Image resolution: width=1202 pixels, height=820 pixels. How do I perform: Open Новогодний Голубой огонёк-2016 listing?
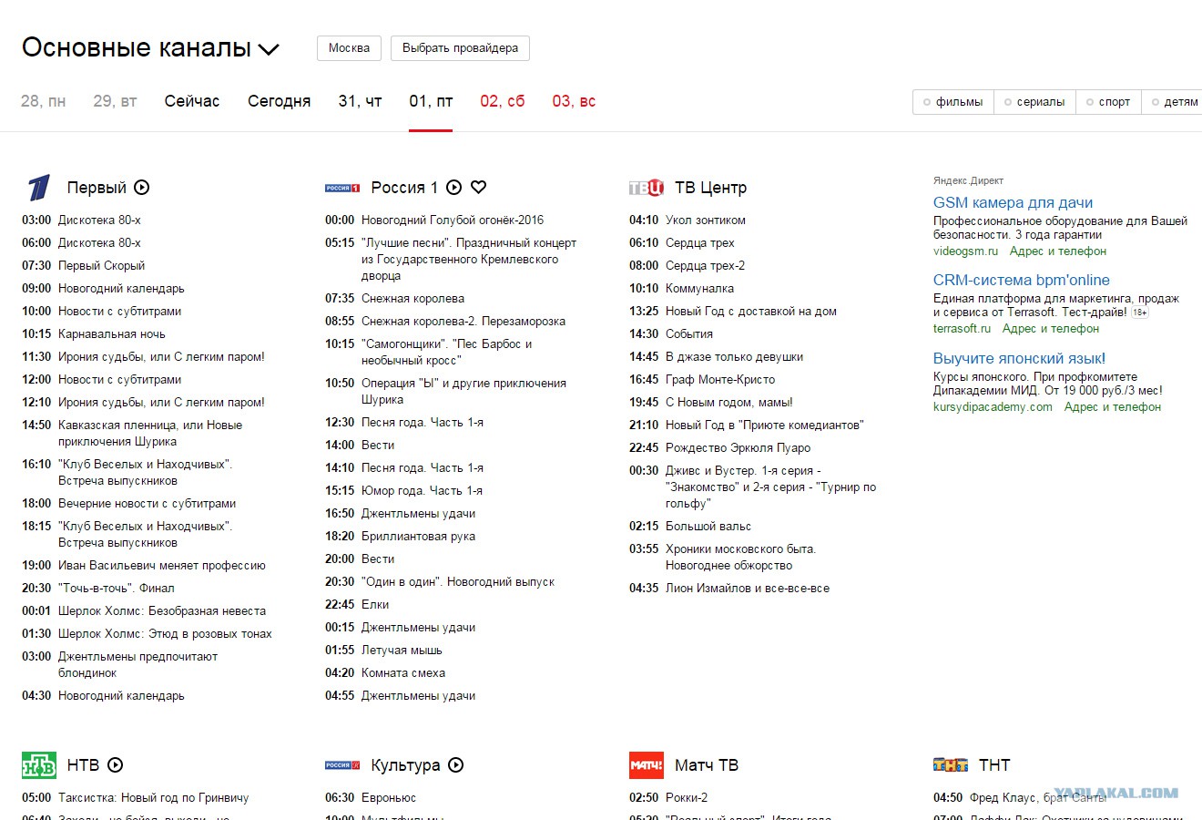point(453,220)
